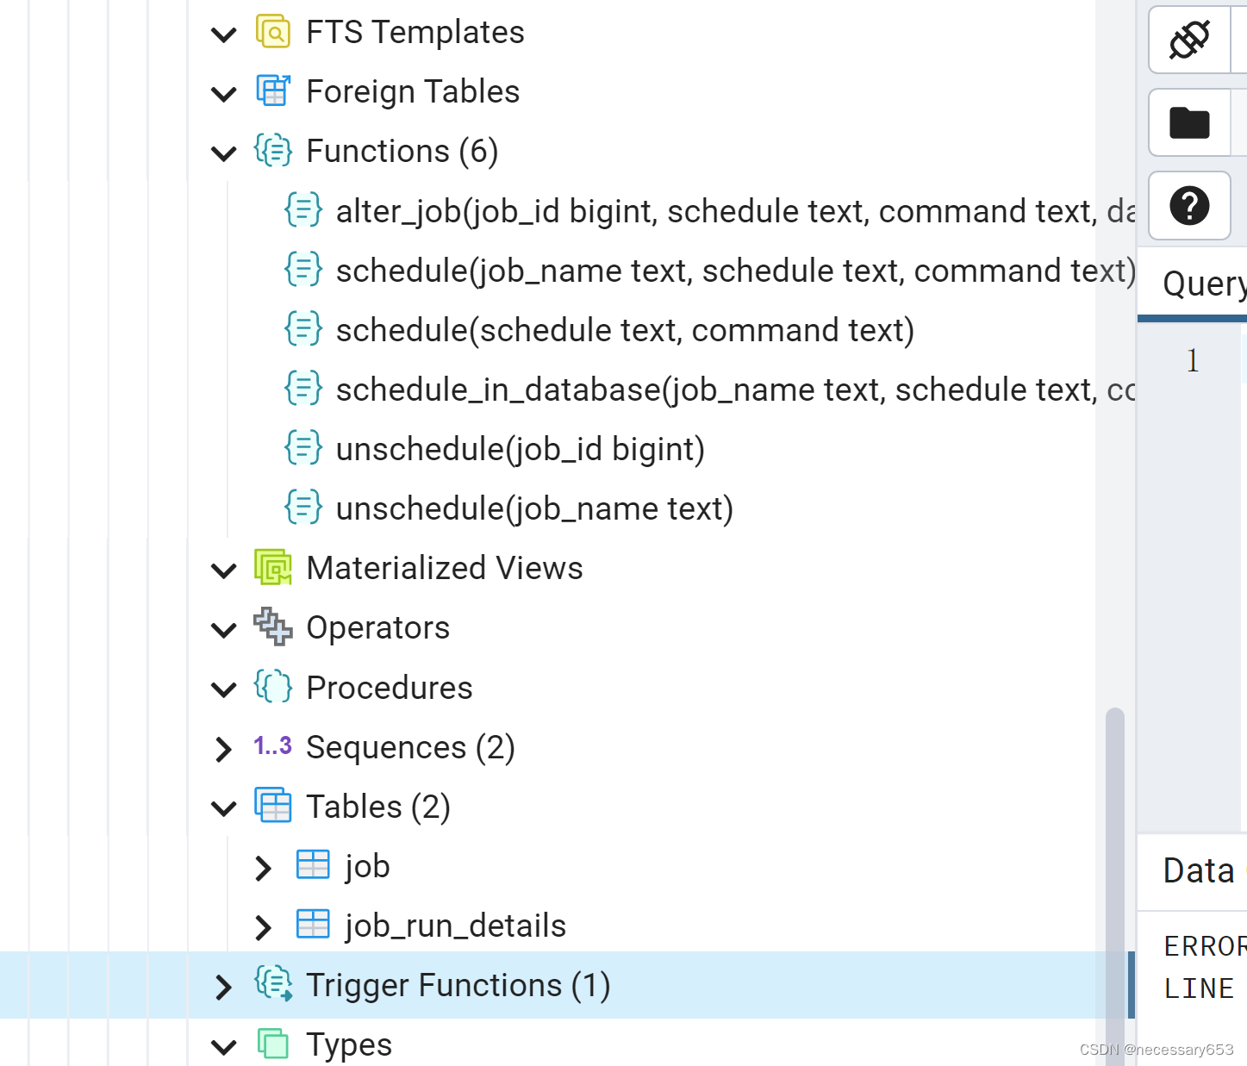The image size is (1247, 1066).
Task: Click the vertical scrollbar in the tree panel
Action: tap(1113, 862)
